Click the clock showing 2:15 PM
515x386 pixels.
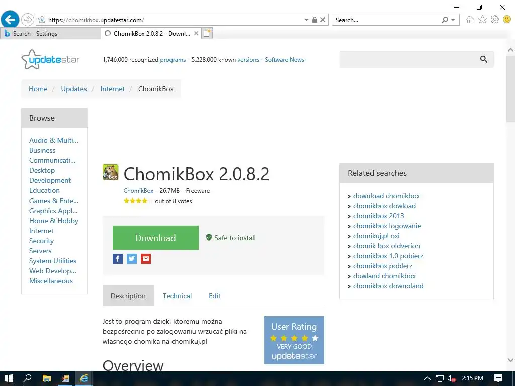472,378
